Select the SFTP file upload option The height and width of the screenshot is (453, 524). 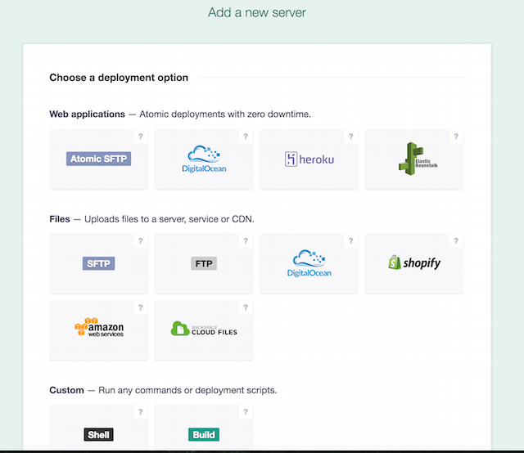pos(98,264)
